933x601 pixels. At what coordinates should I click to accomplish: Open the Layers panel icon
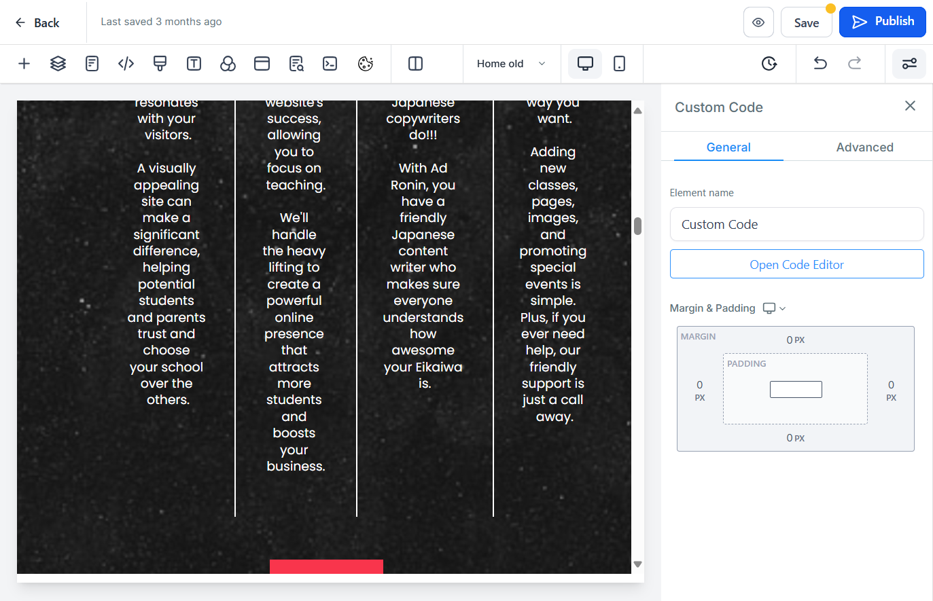pyautogui.click(x=58, y=64)
